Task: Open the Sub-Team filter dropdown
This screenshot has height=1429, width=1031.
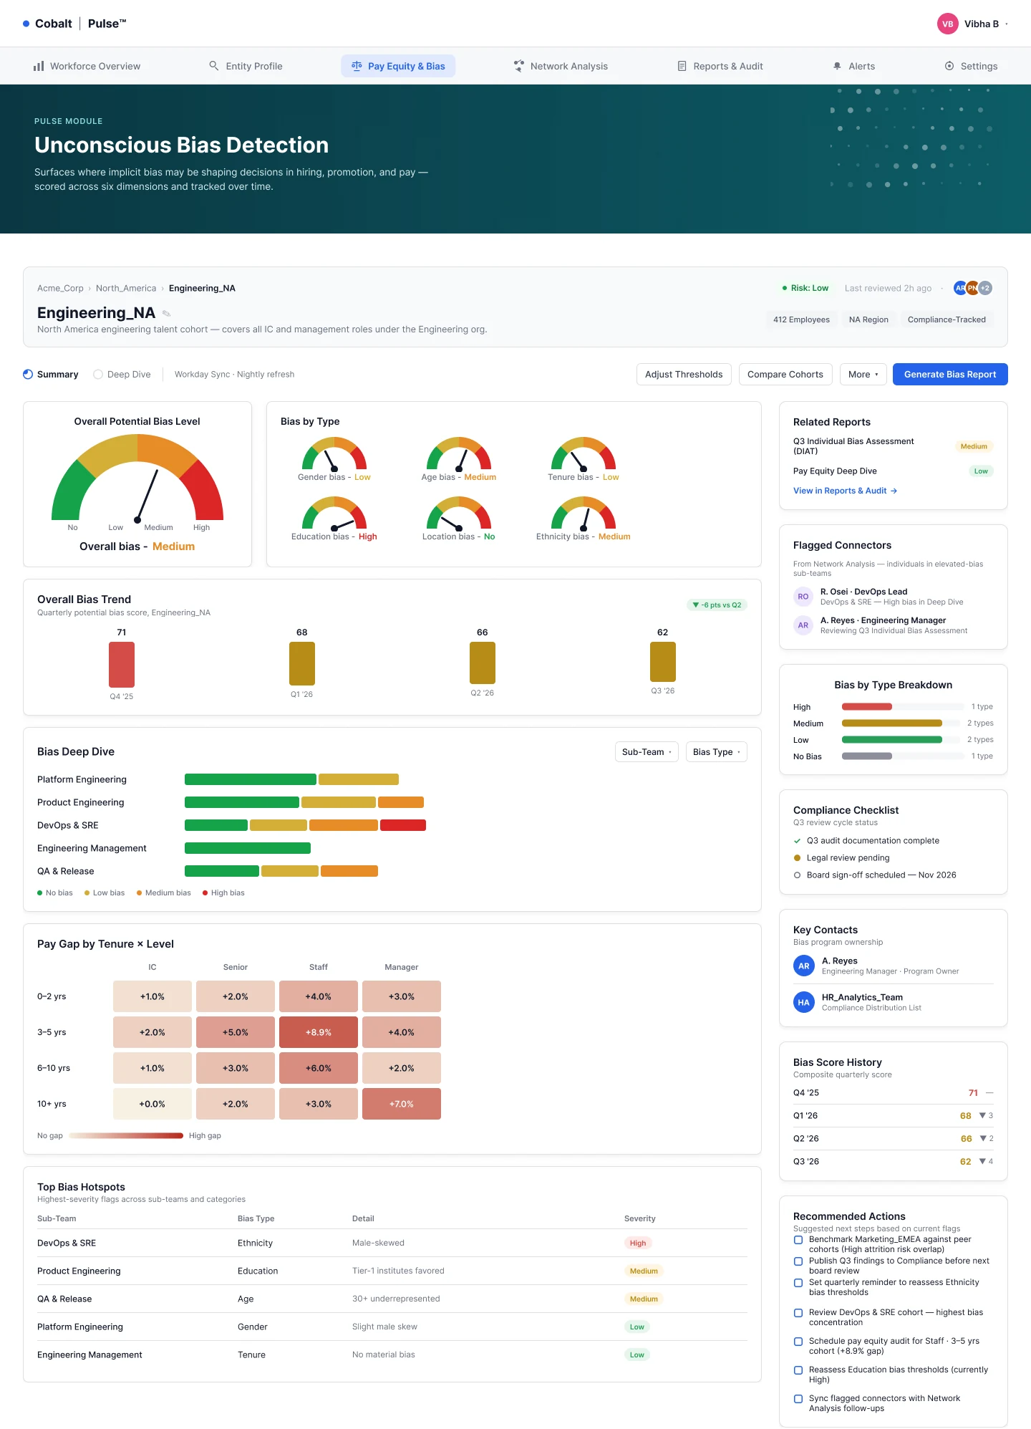Action: pos(647,752)
